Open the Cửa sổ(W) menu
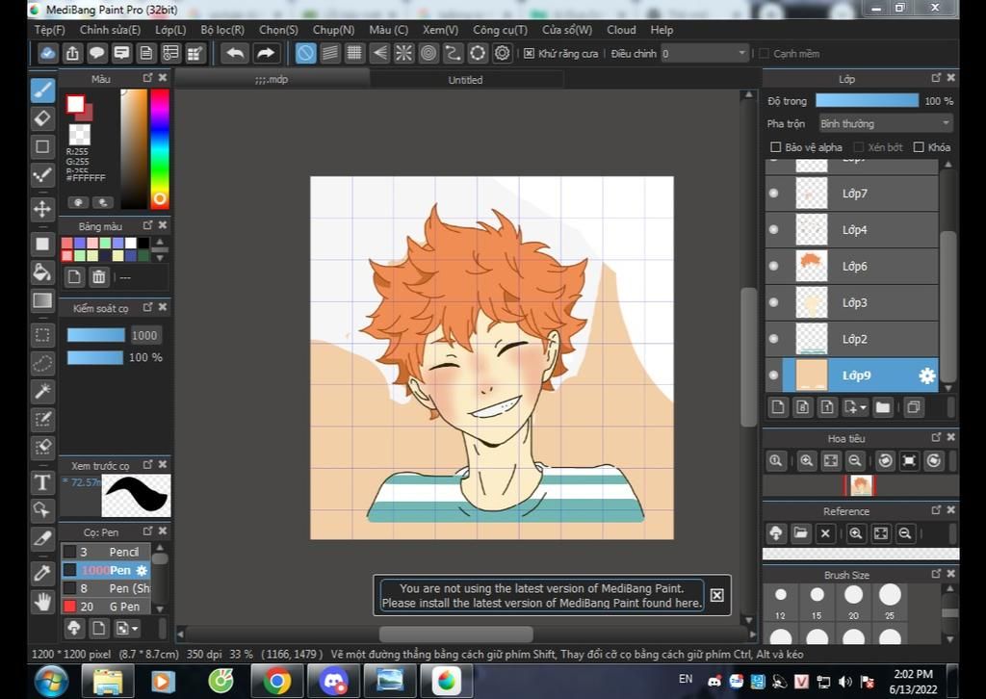 tap(567, 30)
